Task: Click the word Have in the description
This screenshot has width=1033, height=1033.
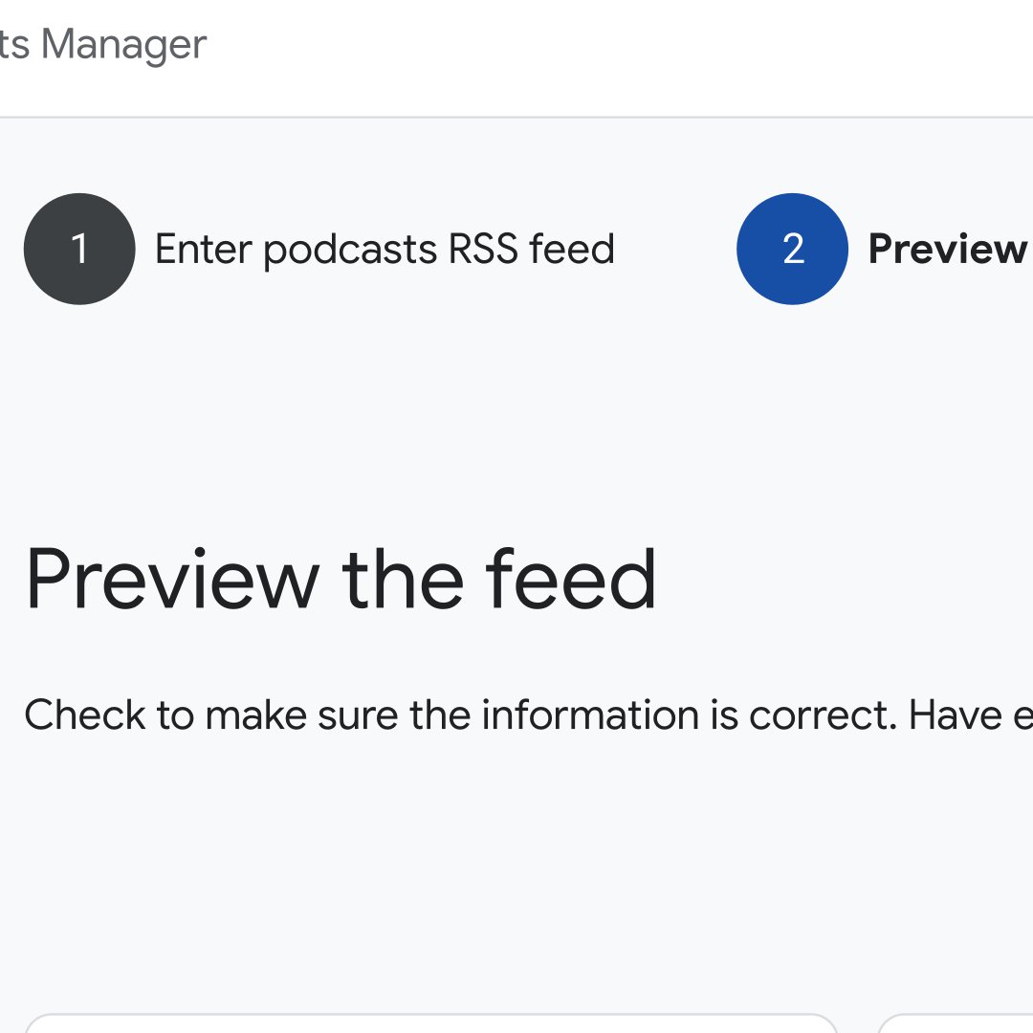Action: coord(956,715)
